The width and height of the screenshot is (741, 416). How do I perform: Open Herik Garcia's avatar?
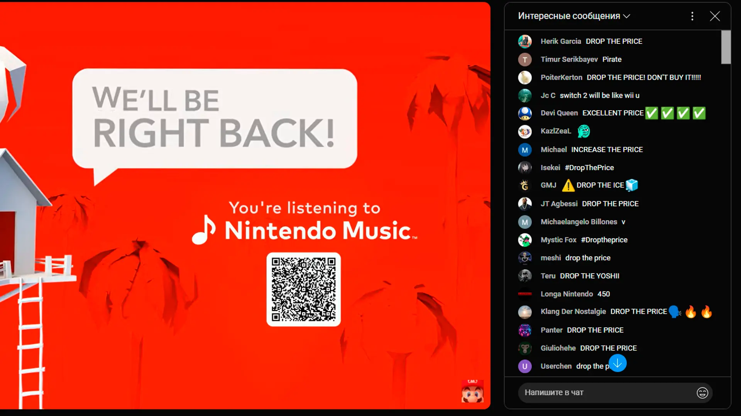(x=525, y=41)
